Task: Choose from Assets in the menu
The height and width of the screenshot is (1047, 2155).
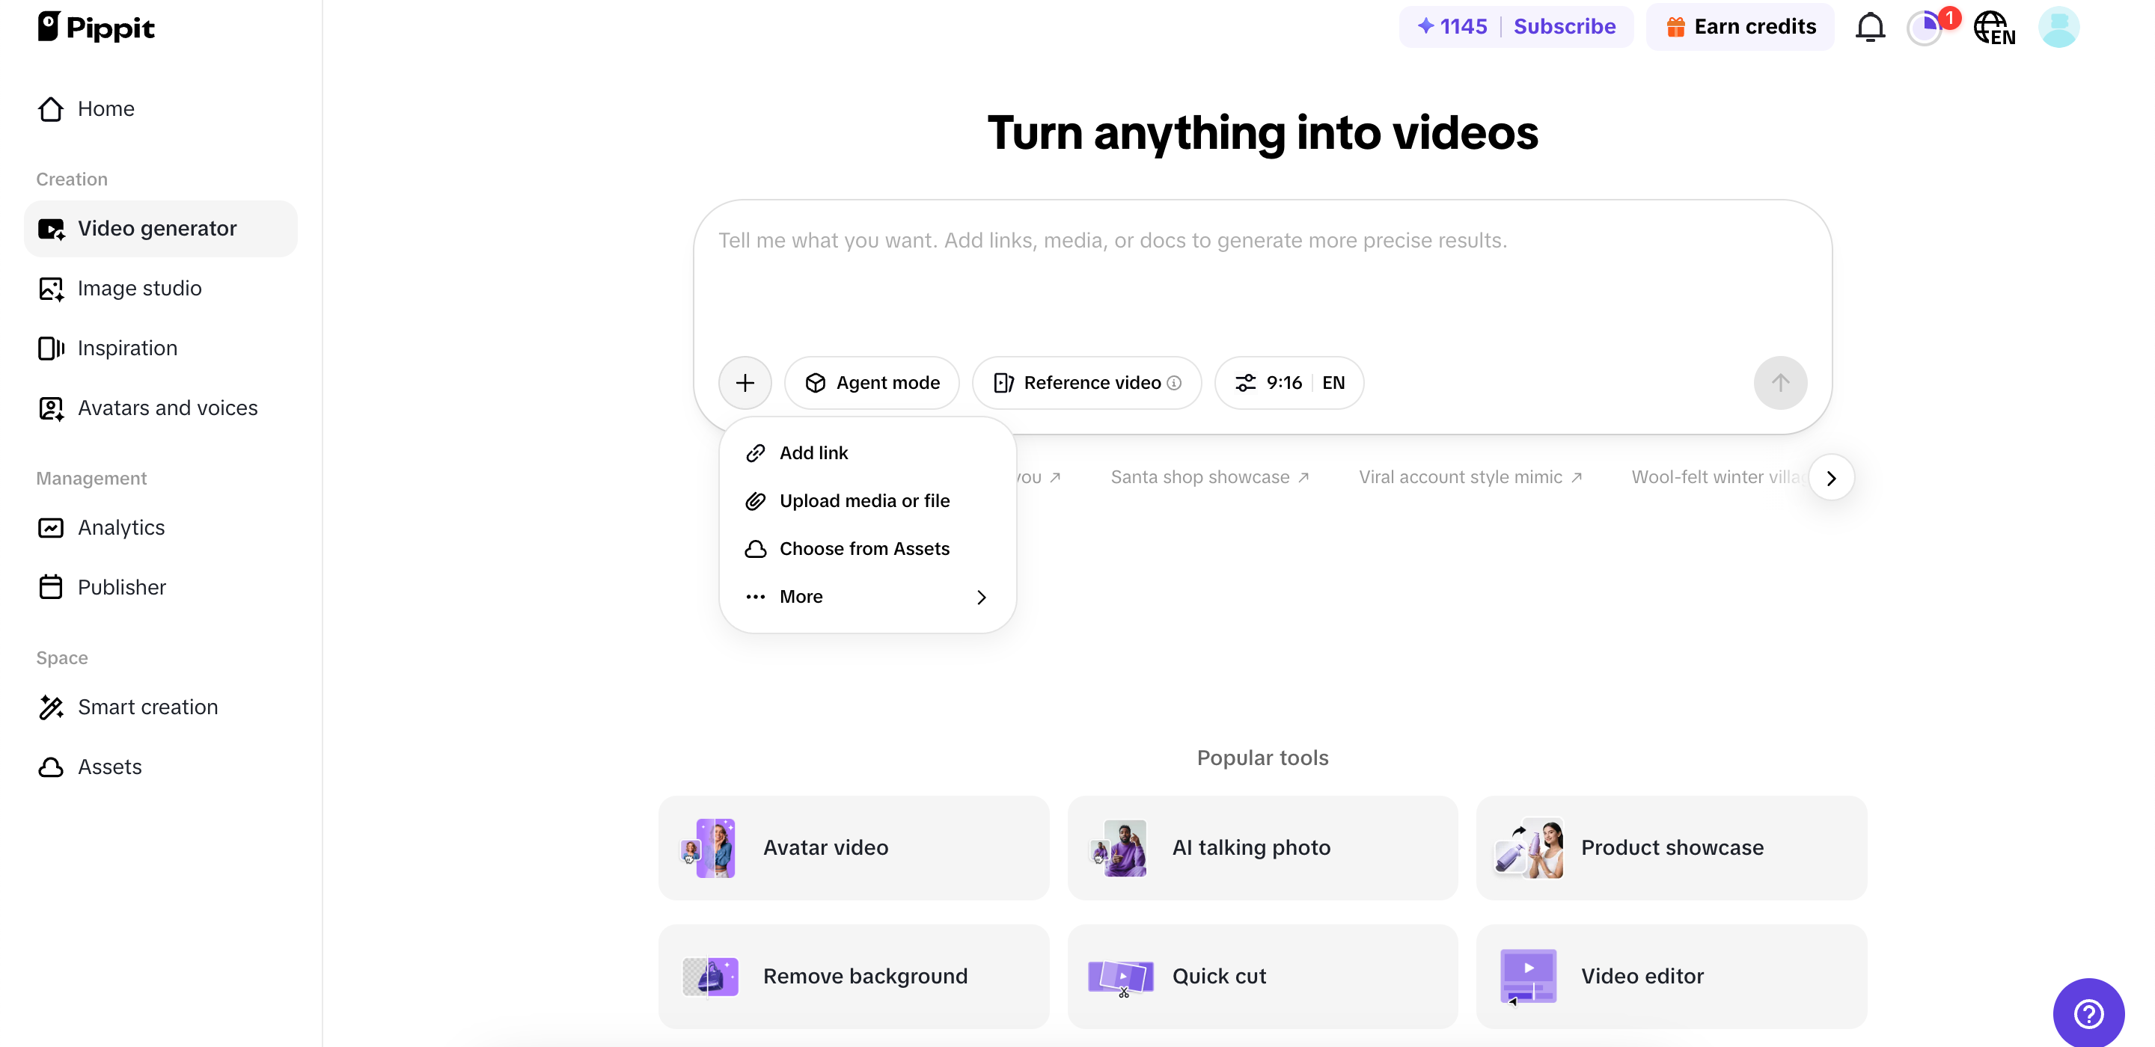Action: [864, 549]
